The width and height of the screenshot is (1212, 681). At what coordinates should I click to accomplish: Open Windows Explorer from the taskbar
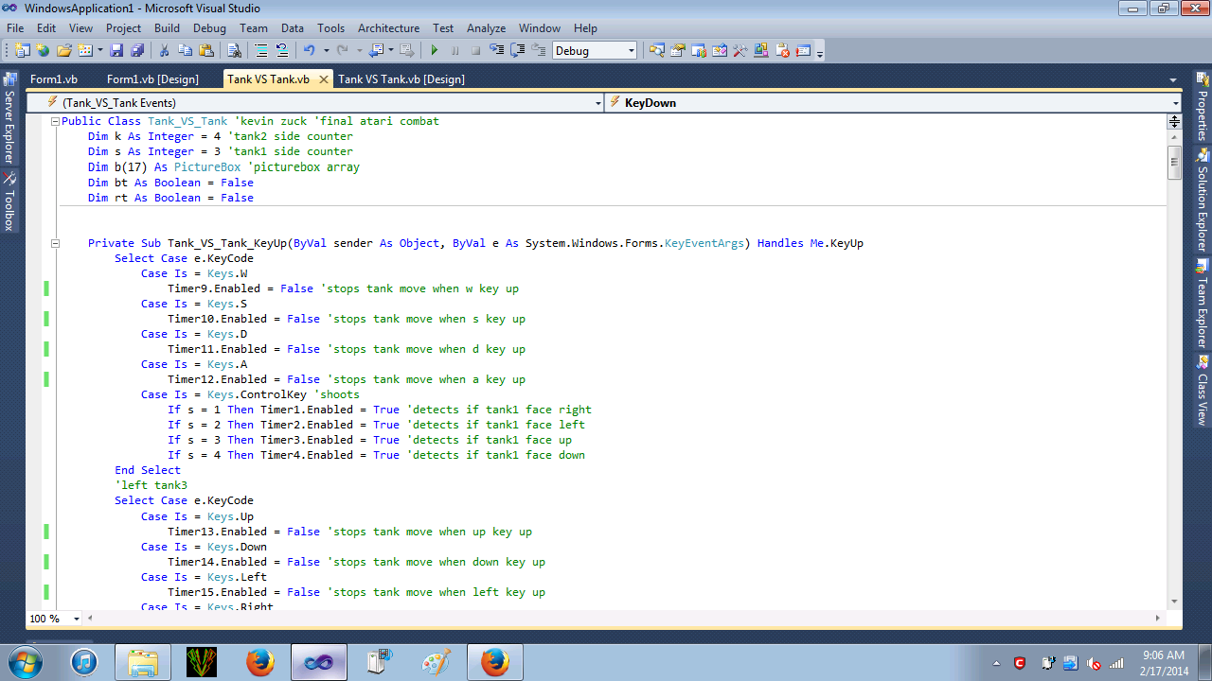click(142, 662)
